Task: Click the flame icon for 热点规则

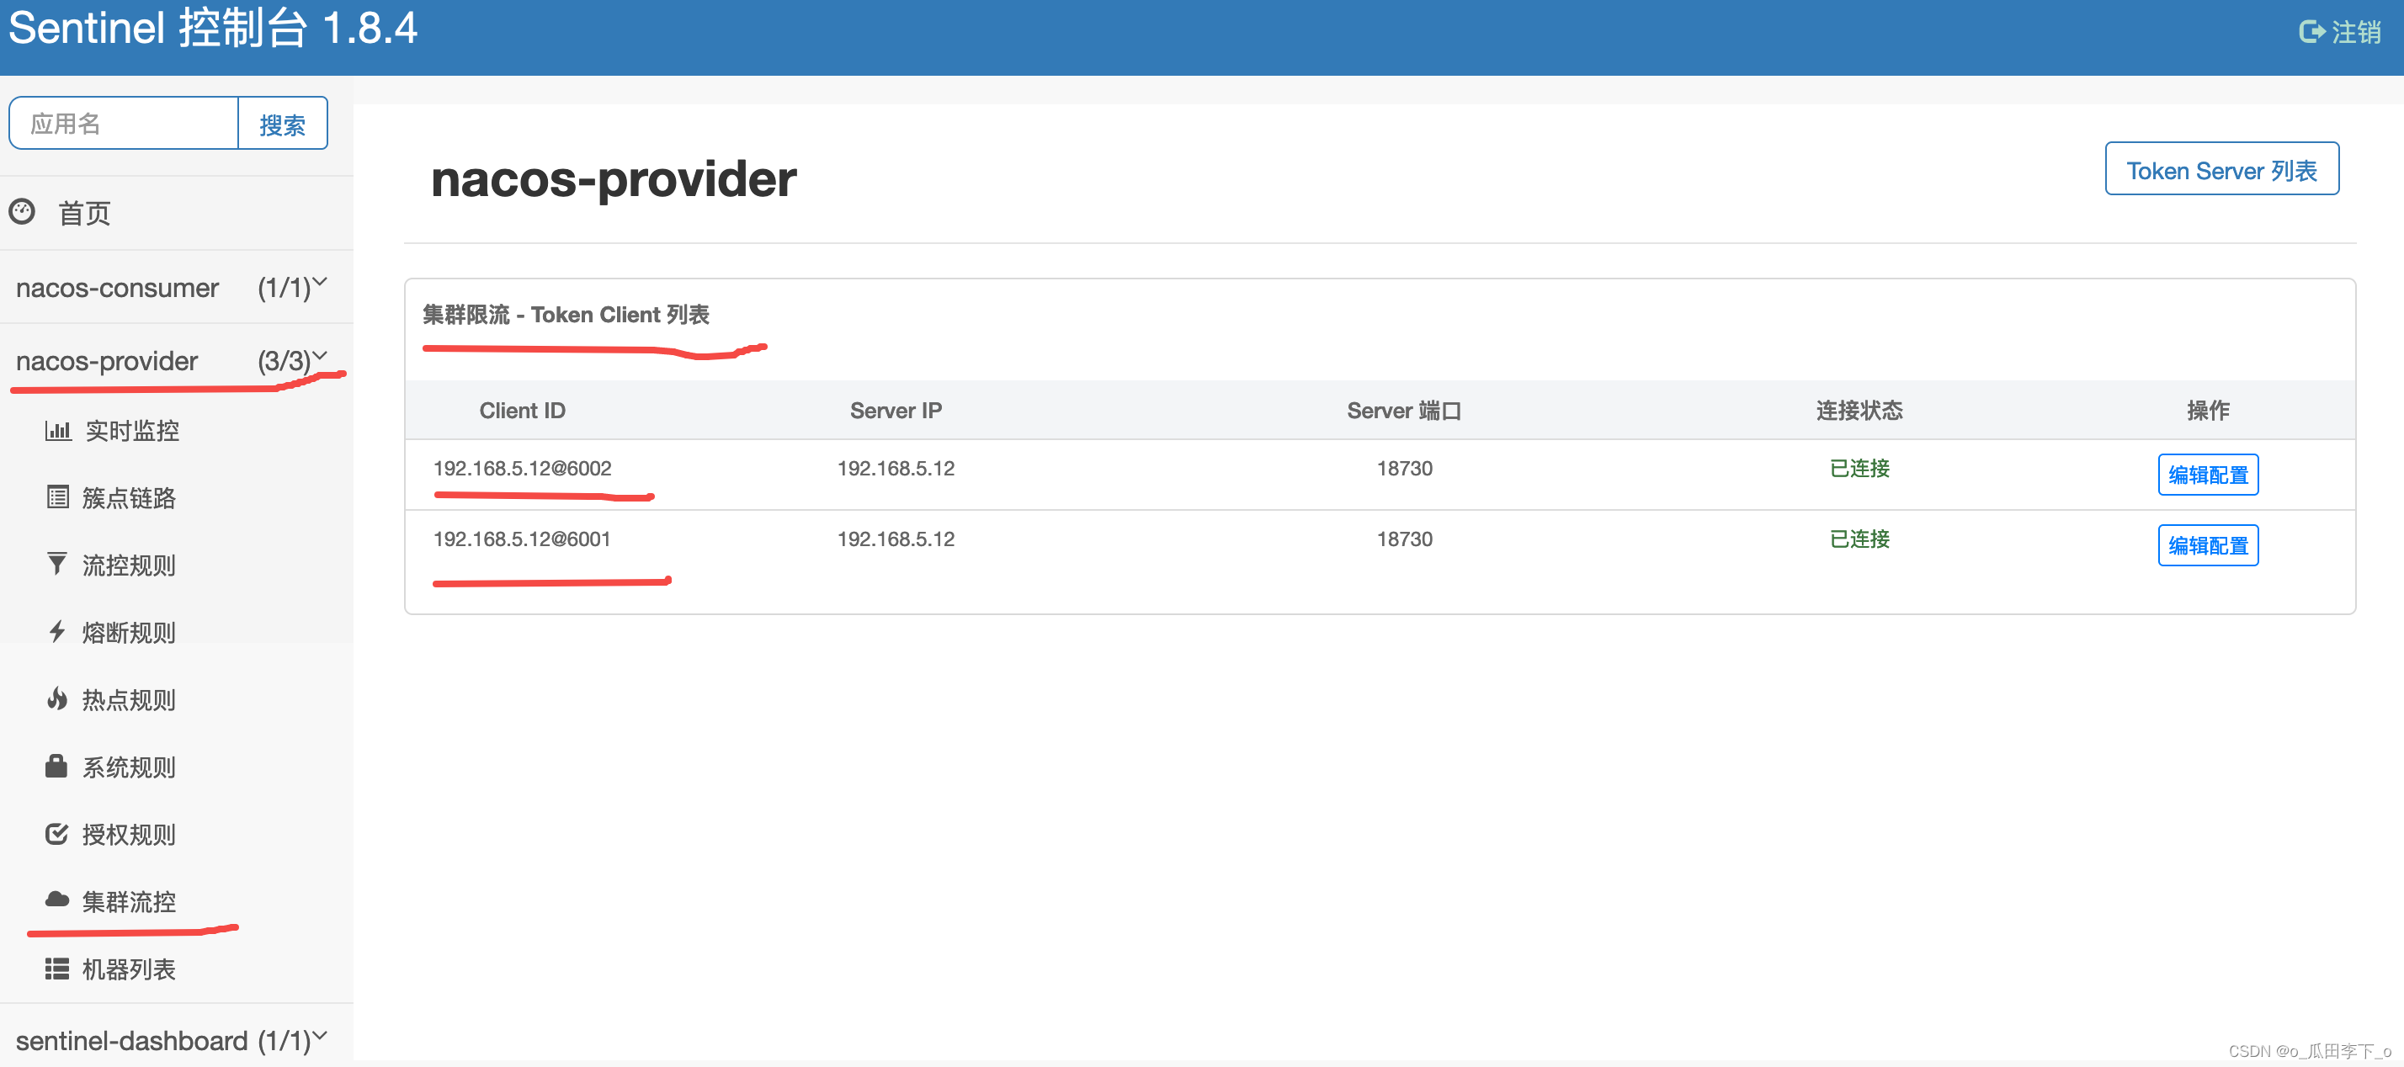Action: (57, 698)
